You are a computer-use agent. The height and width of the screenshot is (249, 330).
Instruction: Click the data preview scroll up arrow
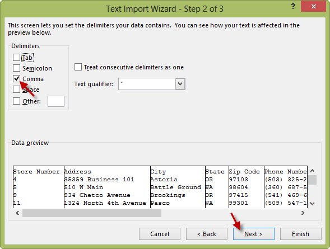pyautogui.click(x=313, y=171)
